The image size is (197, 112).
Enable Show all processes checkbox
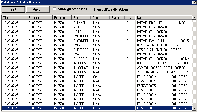point(55,9)
